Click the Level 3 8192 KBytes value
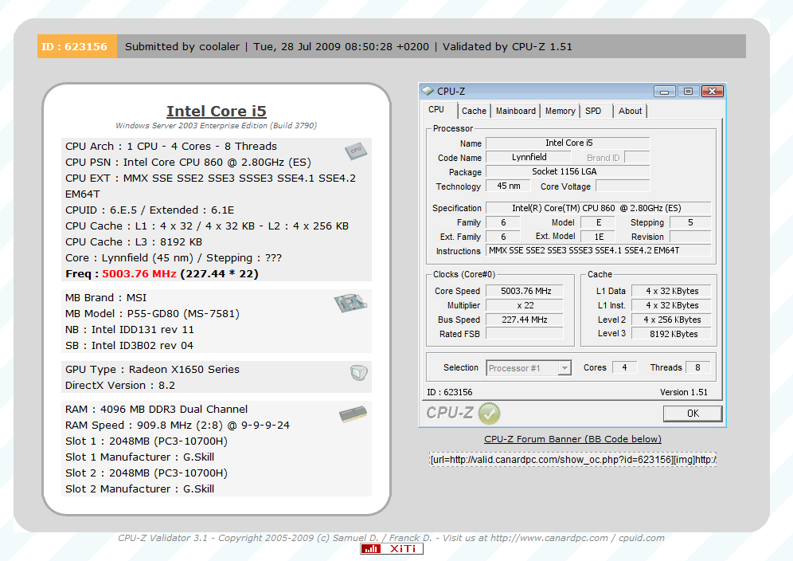793x561 pixels. point(672,334)
